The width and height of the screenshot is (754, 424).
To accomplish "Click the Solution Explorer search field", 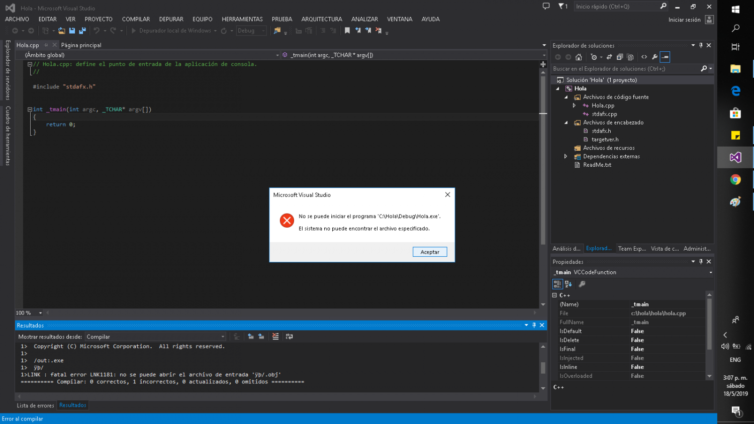I will pyautogui.click(x=626, y=69).
